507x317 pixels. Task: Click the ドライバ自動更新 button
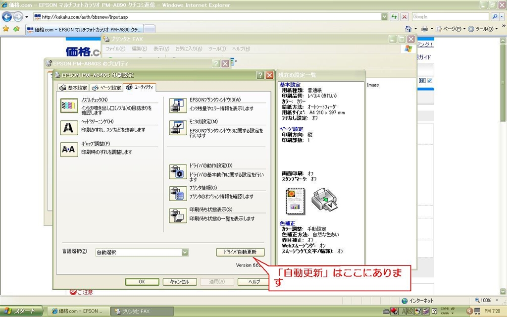coord(240,252)
